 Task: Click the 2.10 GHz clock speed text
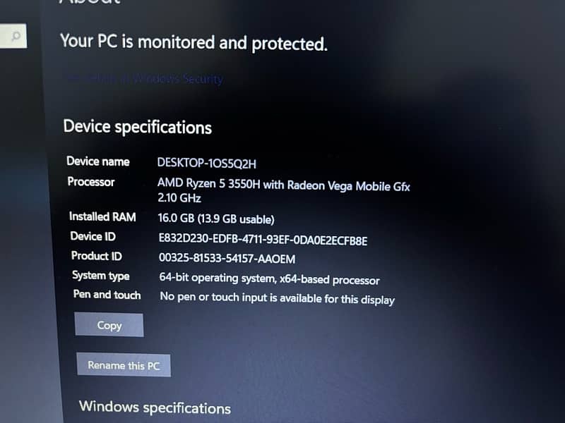(x=179, y=198)
